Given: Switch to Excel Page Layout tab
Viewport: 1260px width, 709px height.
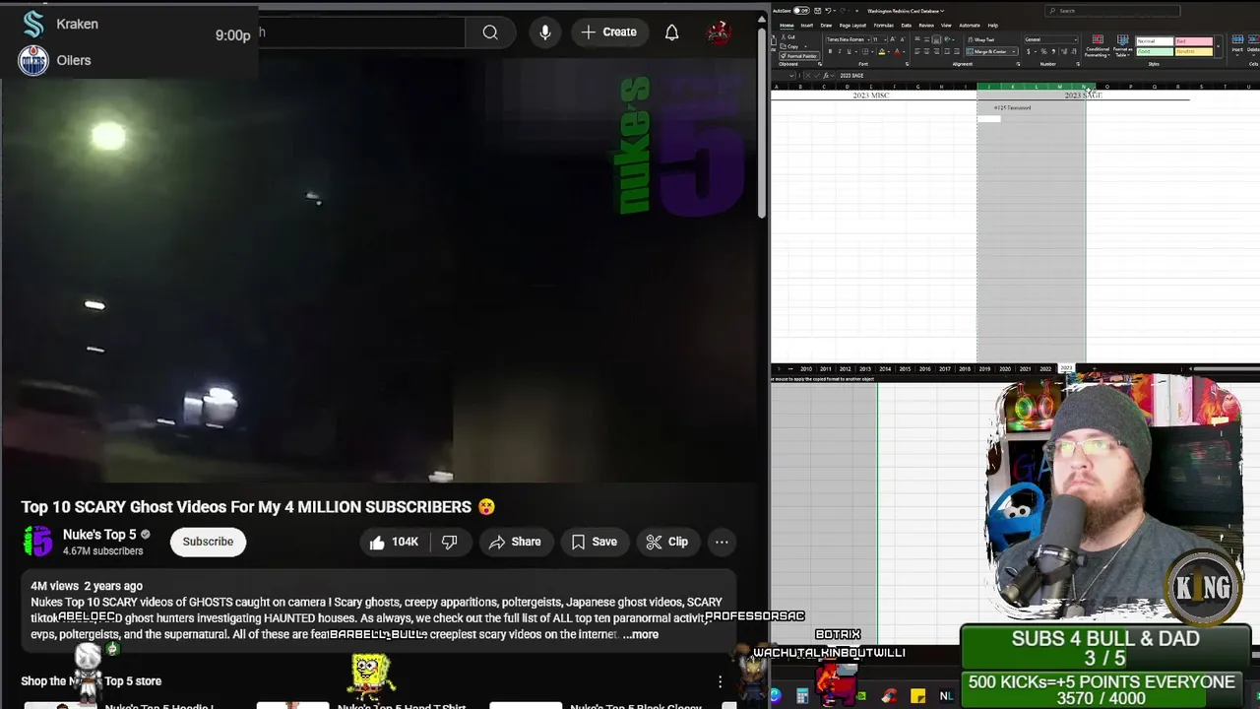Looking at the screenshot, I should pos(852,26).
